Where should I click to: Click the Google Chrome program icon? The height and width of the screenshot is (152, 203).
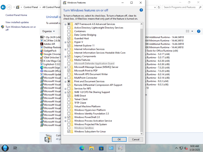pyautogui.click(x=42, y=54)
